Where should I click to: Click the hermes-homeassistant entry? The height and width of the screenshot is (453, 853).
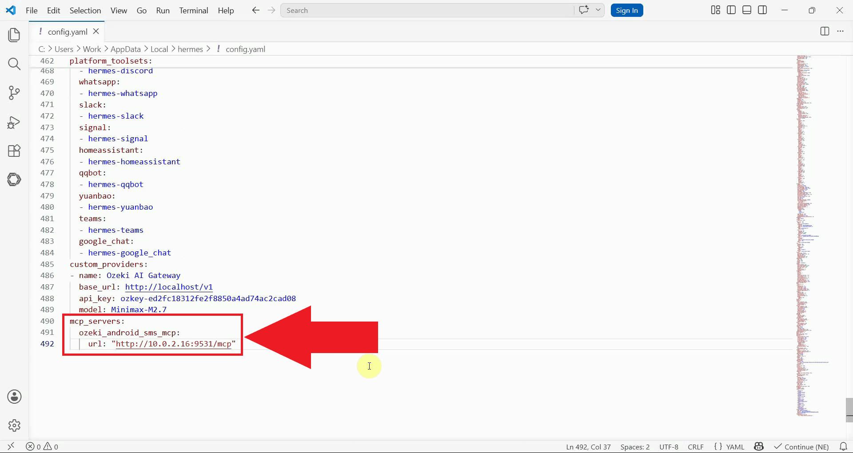[134, 162]
